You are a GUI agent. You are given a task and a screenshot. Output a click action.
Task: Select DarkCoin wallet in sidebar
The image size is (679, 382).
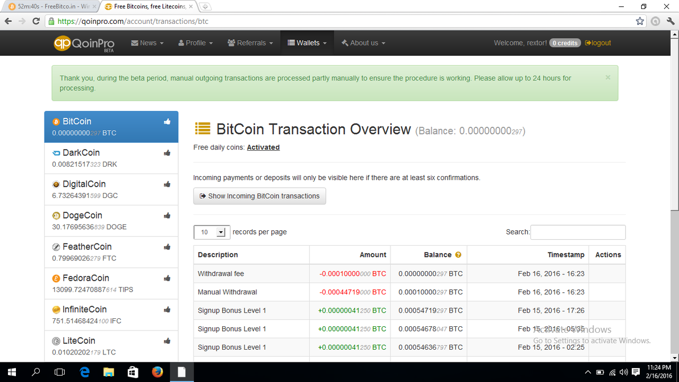[111, 158]
